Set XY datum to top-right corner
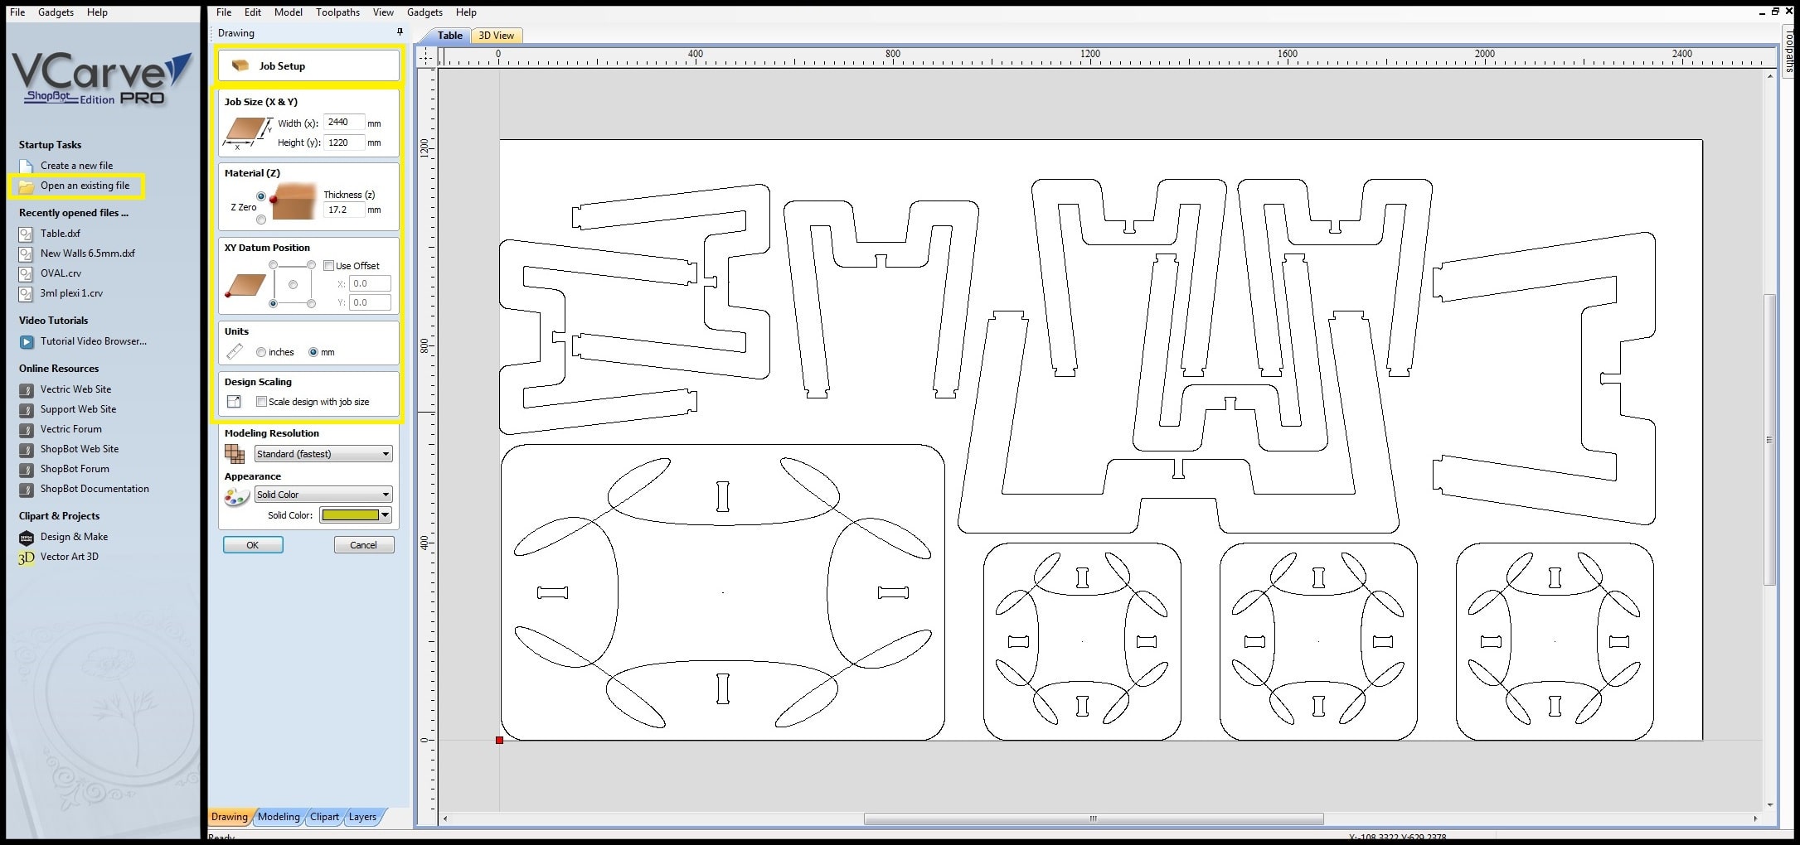1800x845 pixels. point(311,265)
